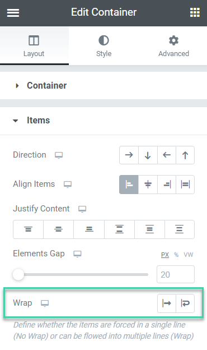The image size is (207, 350).
Task: Select Align Items stretch option
Action: click(185, 185)
